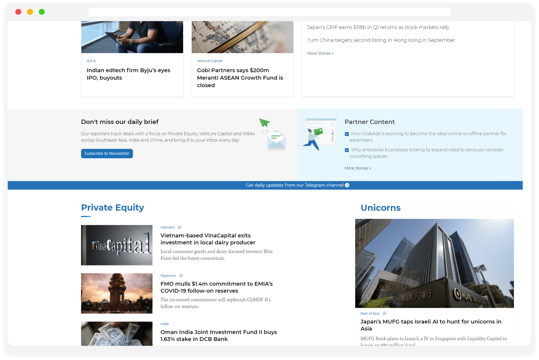Click the Telegram icon in the blue banner
Image resolution: width=539 pixels, height=360 pixels.
click(347, 185)
